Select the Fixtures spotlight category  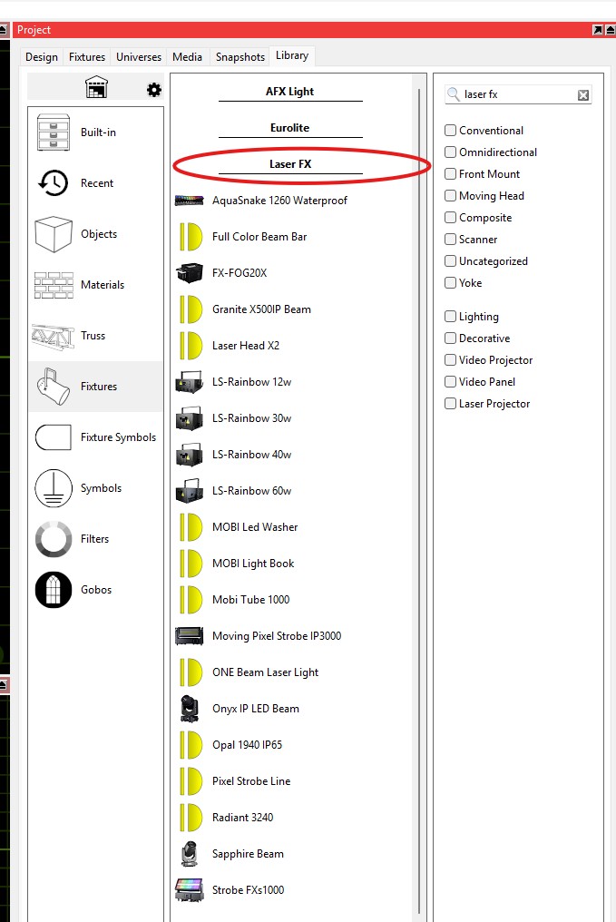tap(96, 387)
